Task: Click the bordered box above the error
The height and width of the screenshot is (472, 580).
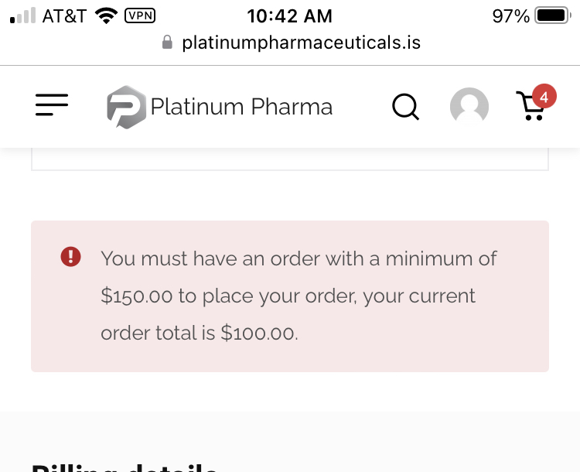Action: pyautogui.click(x=290, y=159)
